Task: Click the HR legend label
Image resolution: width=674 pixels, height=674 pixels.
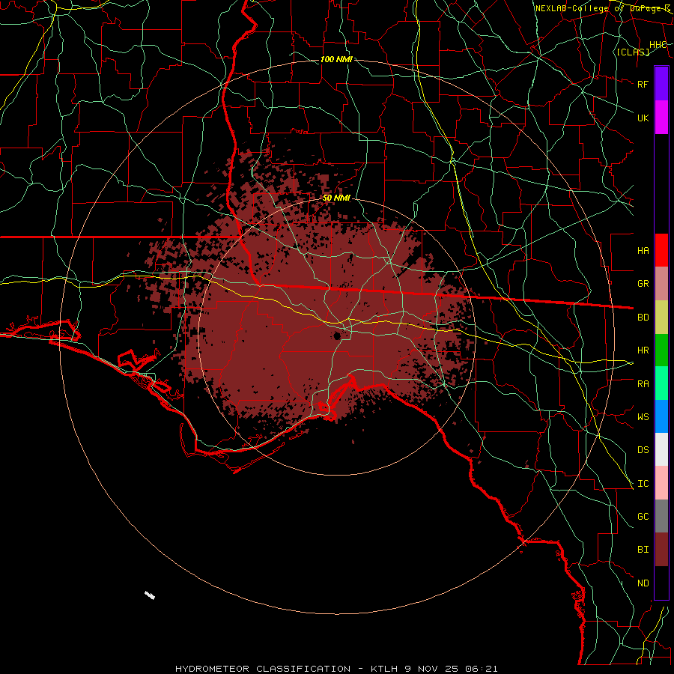Action: (x=643, y=350)
